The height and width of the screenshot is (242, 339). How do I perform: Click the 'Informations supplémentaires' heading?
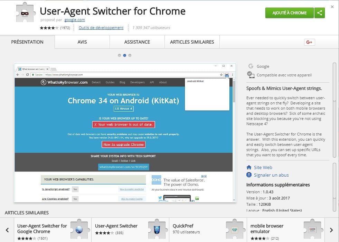pyautogui.click(x=278, y=185)
